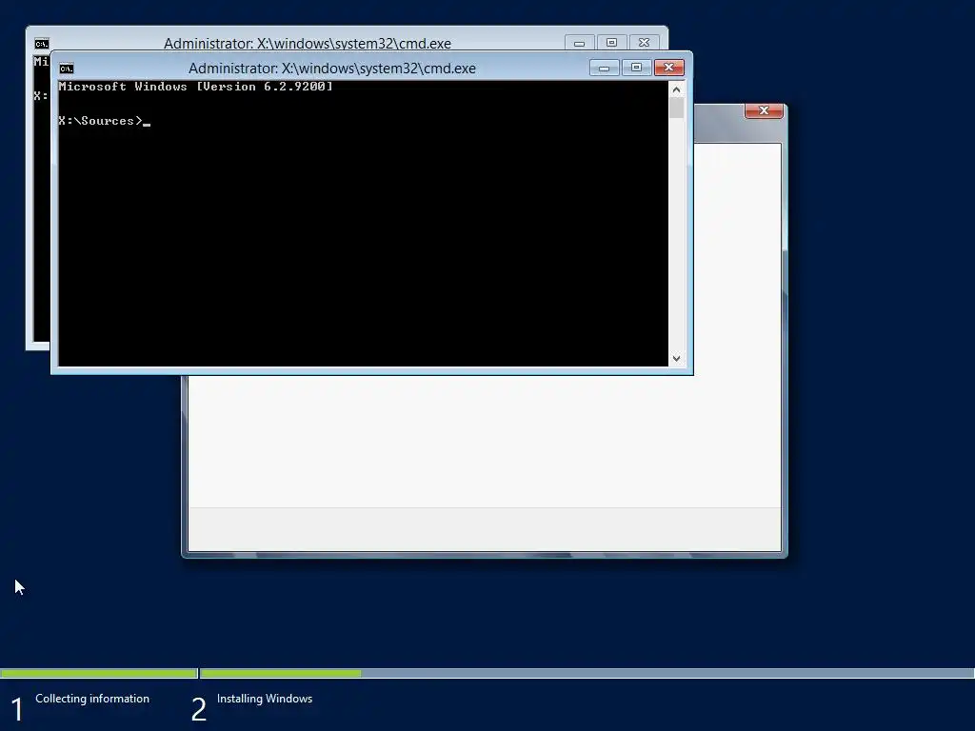Click the front cmd.exe window system icon
This screenshot has height=731, width=975.
[67, 69]
